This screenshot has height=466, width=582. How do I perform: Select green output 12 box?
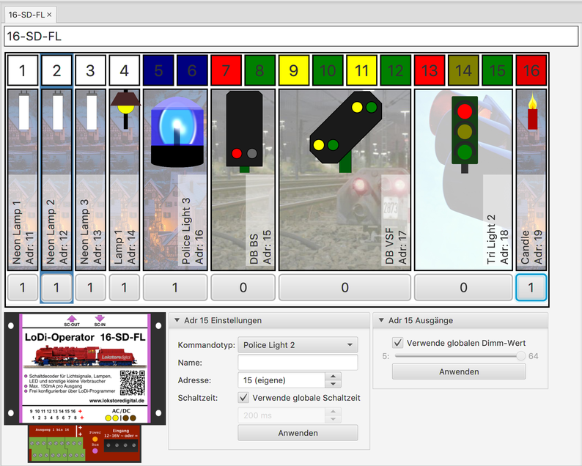(x=395, y=70)
